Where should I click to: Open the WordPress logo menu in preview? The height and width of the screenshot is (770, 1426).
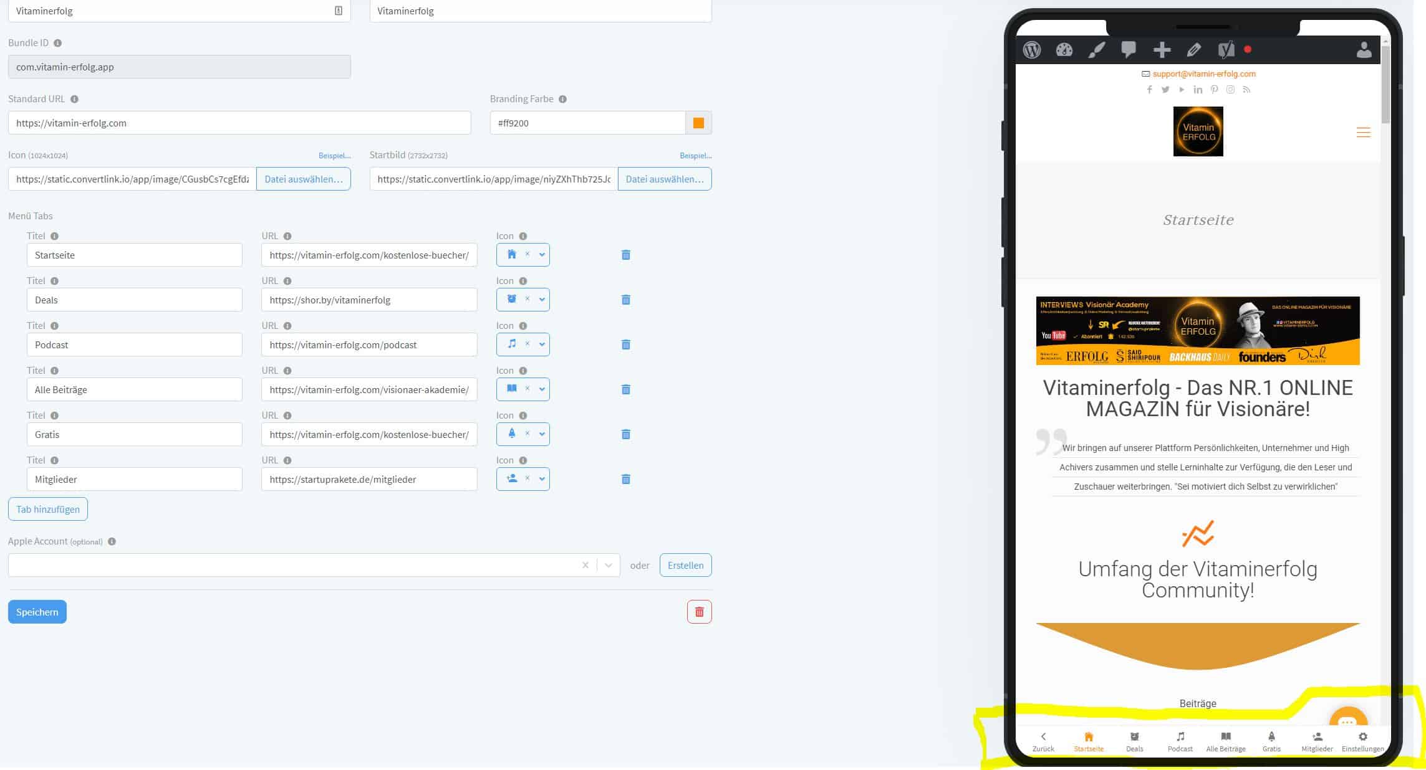point(1032,50)
